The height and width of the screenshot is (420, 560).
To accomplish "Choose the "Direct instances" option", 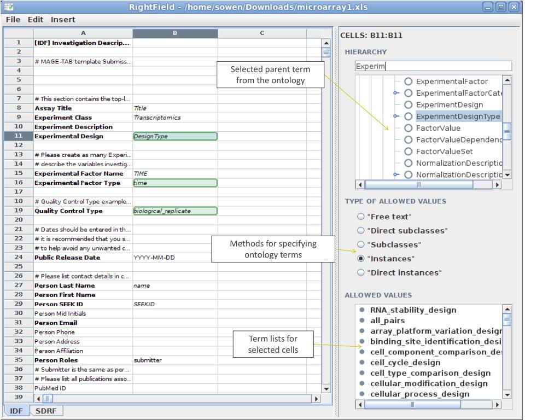I will [x=361, y=272].
